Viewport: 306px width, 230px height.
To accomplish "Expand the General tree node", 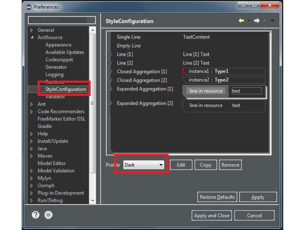I will [32, 30].
